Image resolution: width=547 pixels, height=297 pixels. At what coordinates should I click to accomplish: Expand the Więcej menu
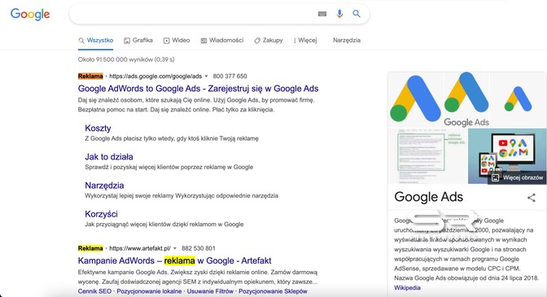305,41
